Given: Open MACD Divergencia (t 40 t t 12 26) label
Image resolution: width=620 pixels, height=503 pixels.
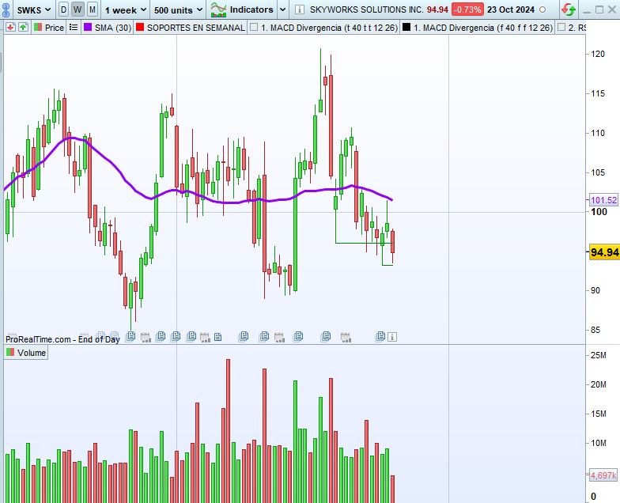Looking at the screenshot, I should tap(329, 28).
